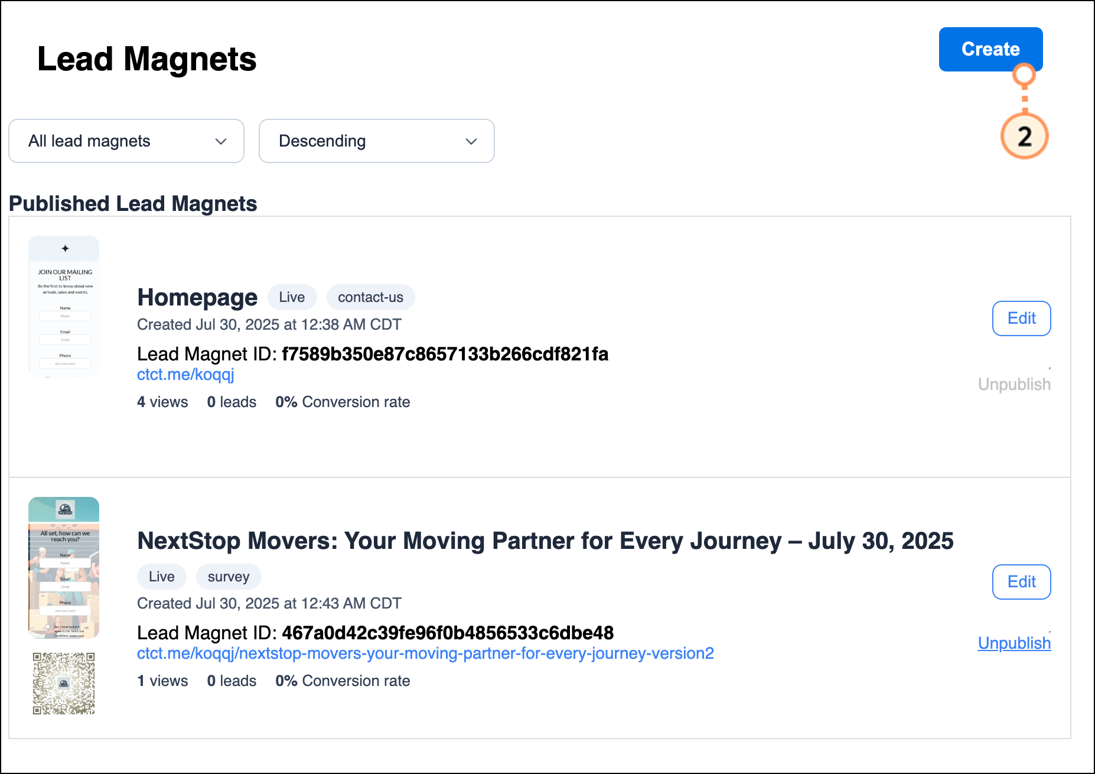This screenshot has width=1095, height=774.
Task: Open the nextstop-movers version2 URL link
Action: pos(425,653)
